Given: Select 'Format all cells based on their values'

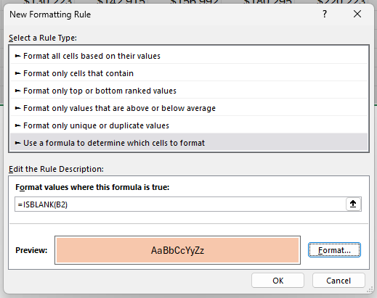Looking at the screenshot, I should click(189, 56).
